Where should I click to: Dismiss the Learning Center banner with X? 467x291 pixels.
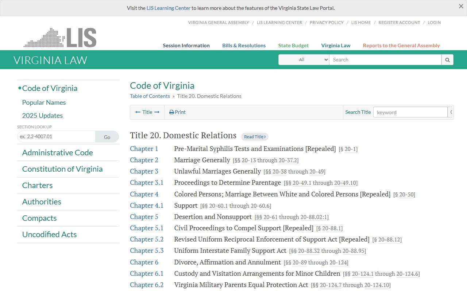[x=461, y=6]
